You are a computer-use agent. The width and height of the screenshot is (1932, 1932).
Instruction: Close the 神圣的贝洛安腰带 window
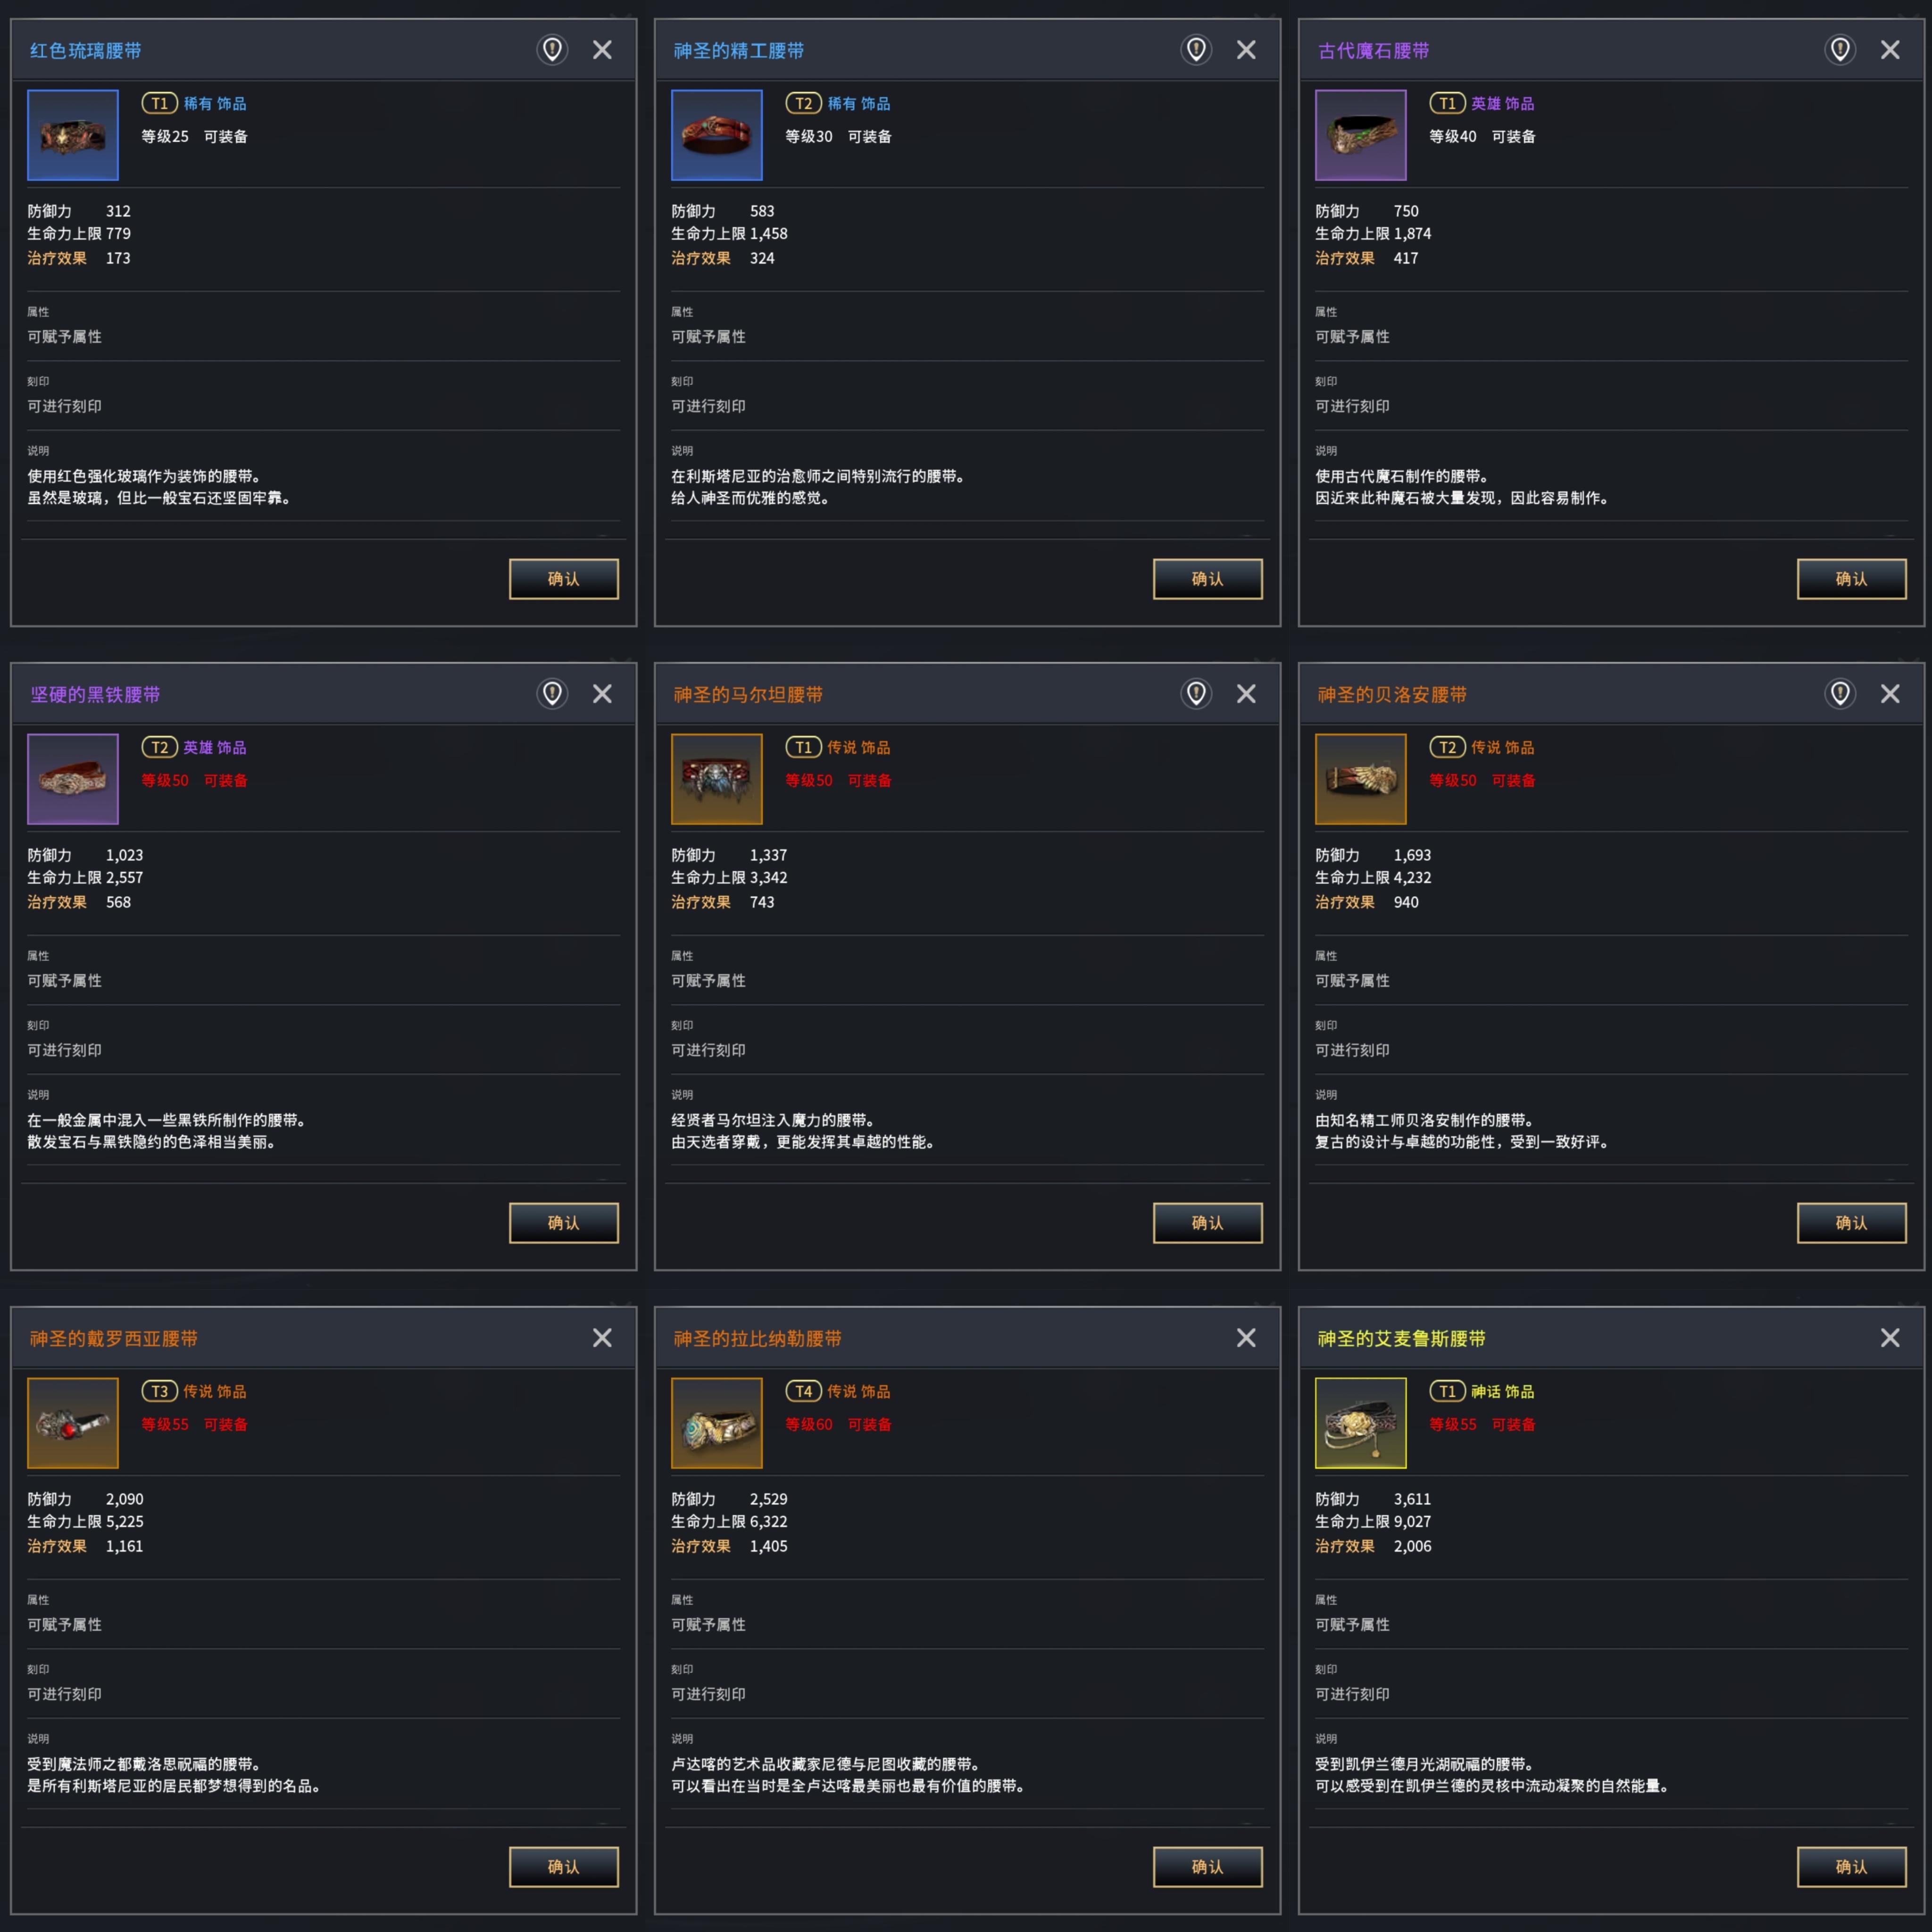(x=1890, y=694)
